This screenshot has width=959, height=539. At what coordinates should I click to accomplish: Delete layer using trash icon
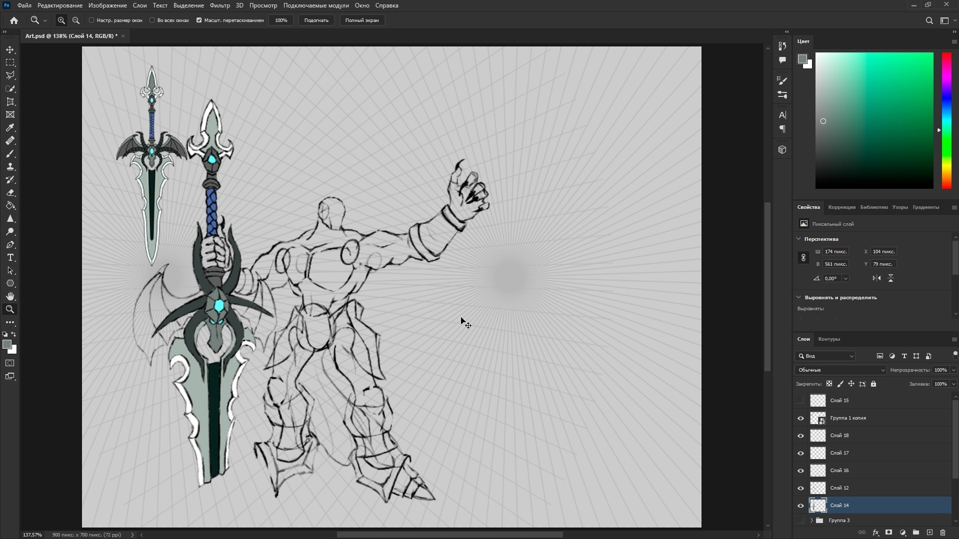(x=943, y=533)
